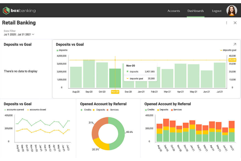Open the three-dot options menu
The height and width of the screenshot is (161, 241).
pos(227,23)
